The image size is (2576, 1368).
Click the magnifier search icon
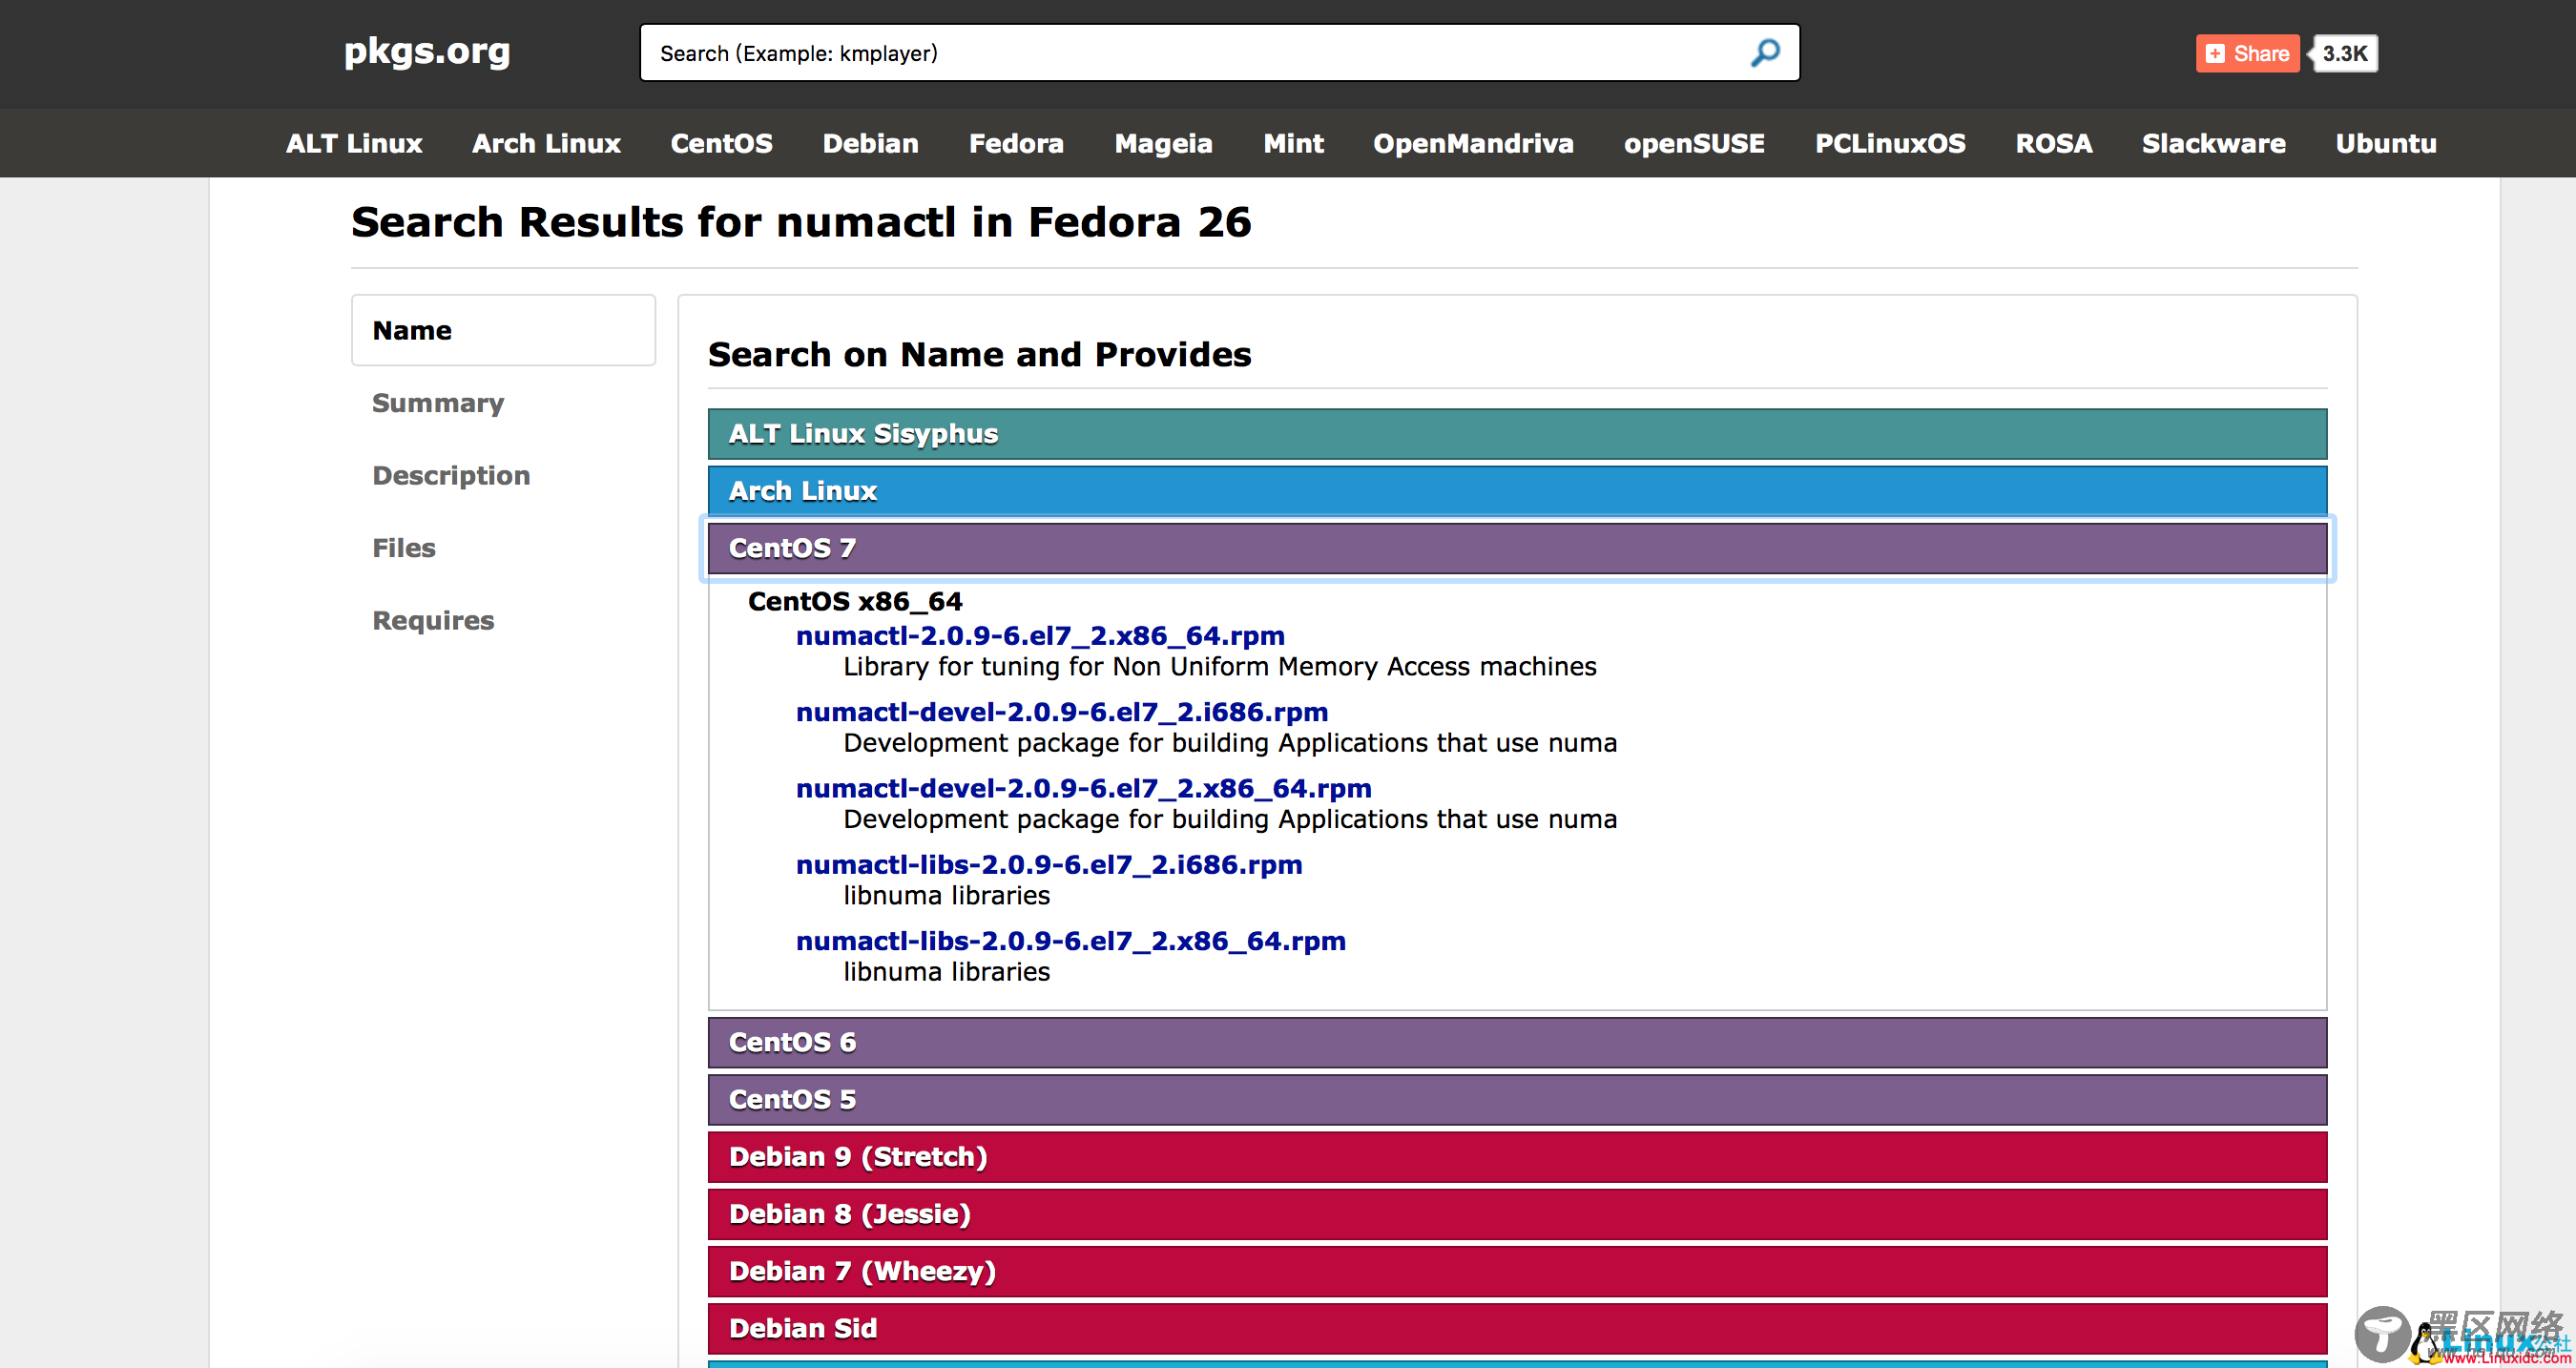(x=1765, y=52)
